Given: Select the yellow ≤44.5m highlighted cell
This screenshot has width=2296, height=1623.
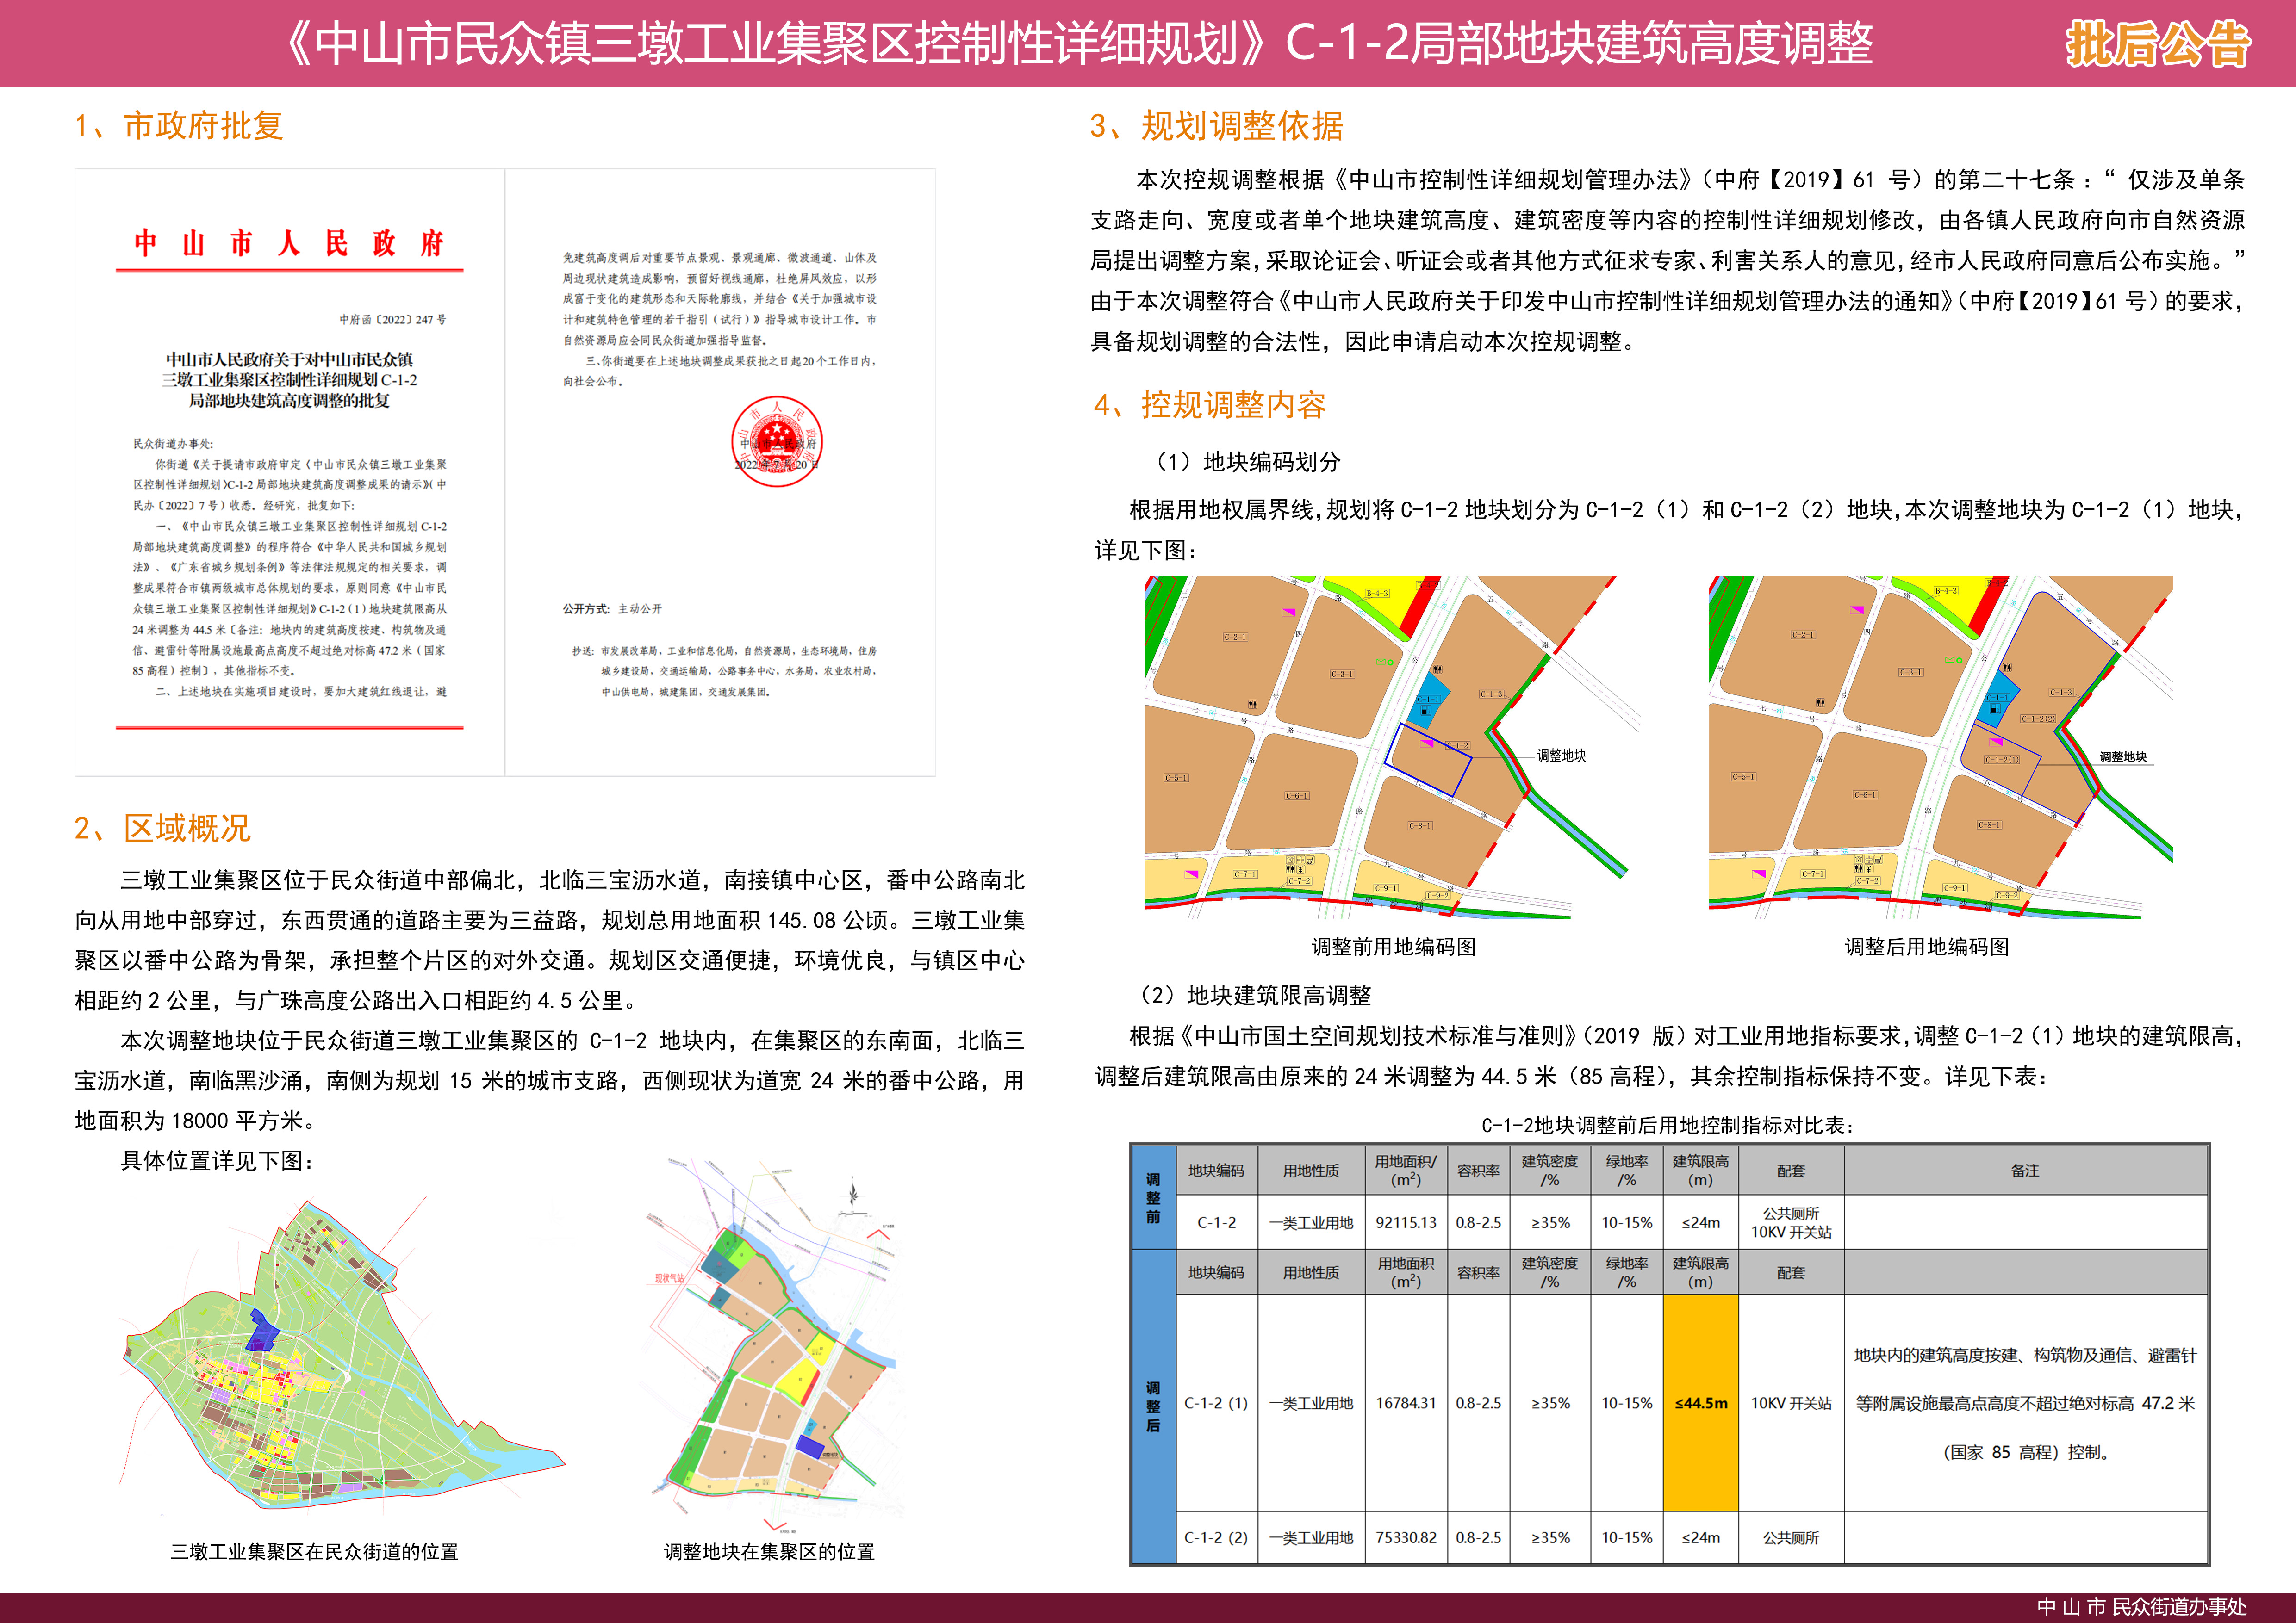Looking at the screenshot, I should [1700, 1403].
